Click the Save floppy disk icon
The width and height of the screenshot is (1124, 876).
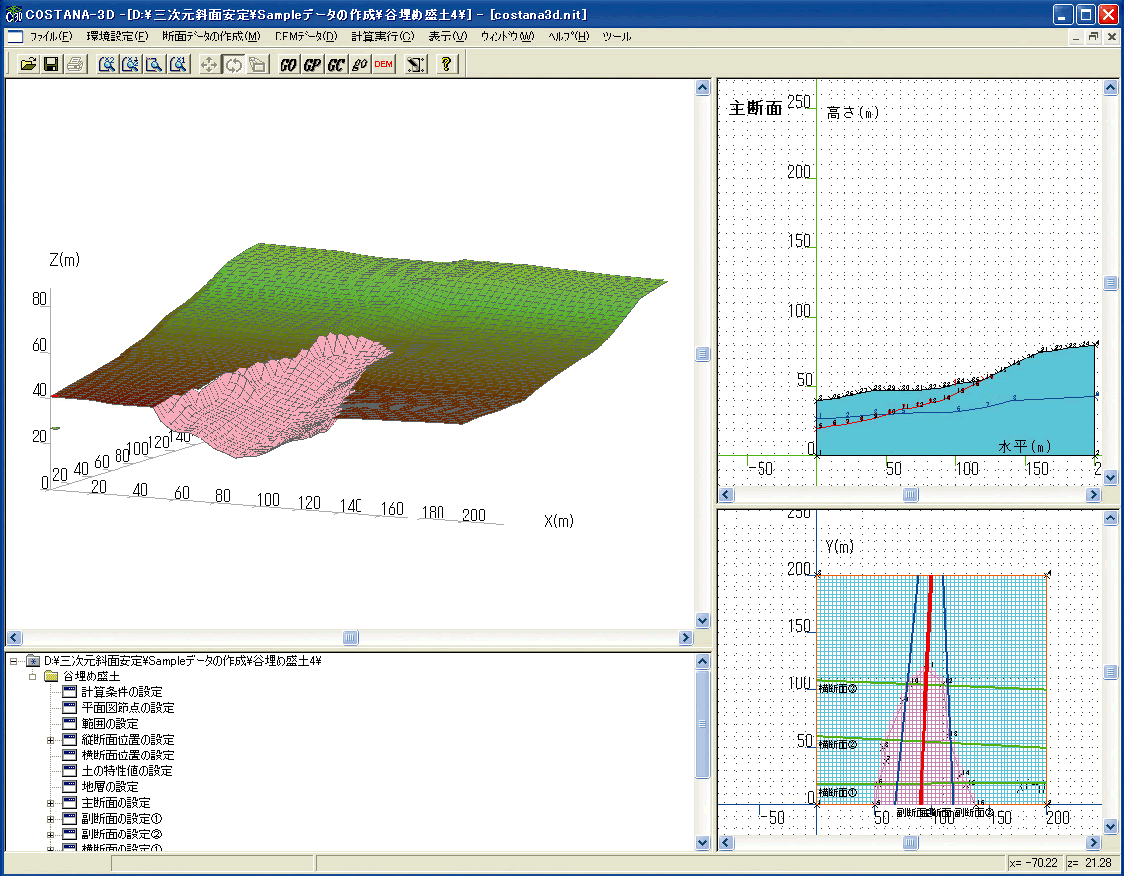[x=51, y=65]
